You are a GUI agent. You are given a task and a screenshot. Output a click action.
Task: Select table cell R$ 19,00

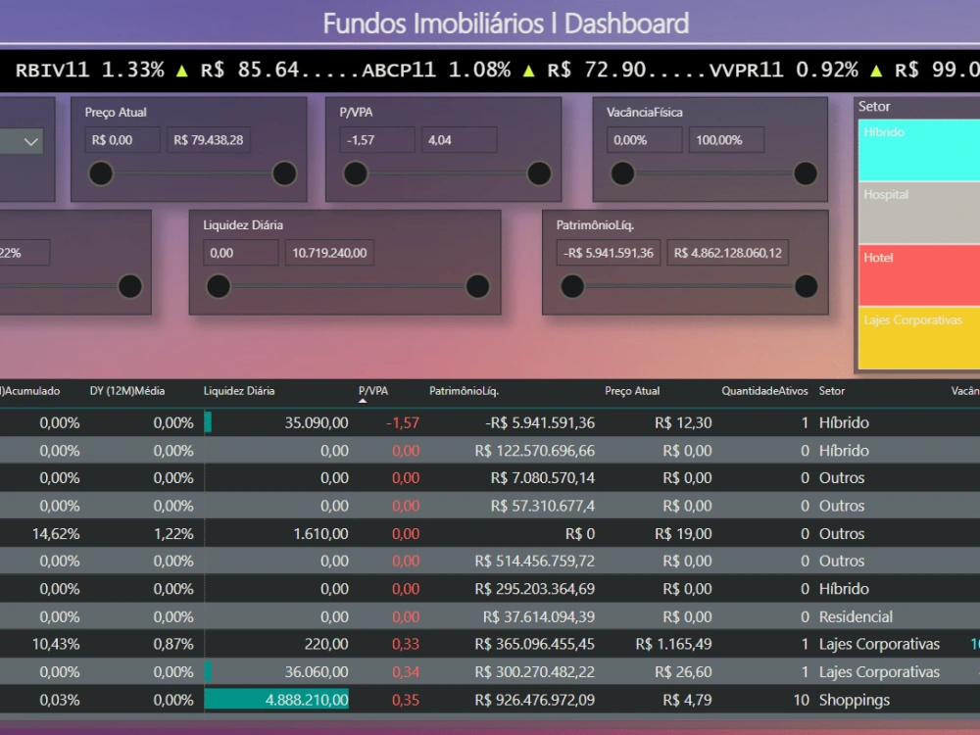pos(683,534)
